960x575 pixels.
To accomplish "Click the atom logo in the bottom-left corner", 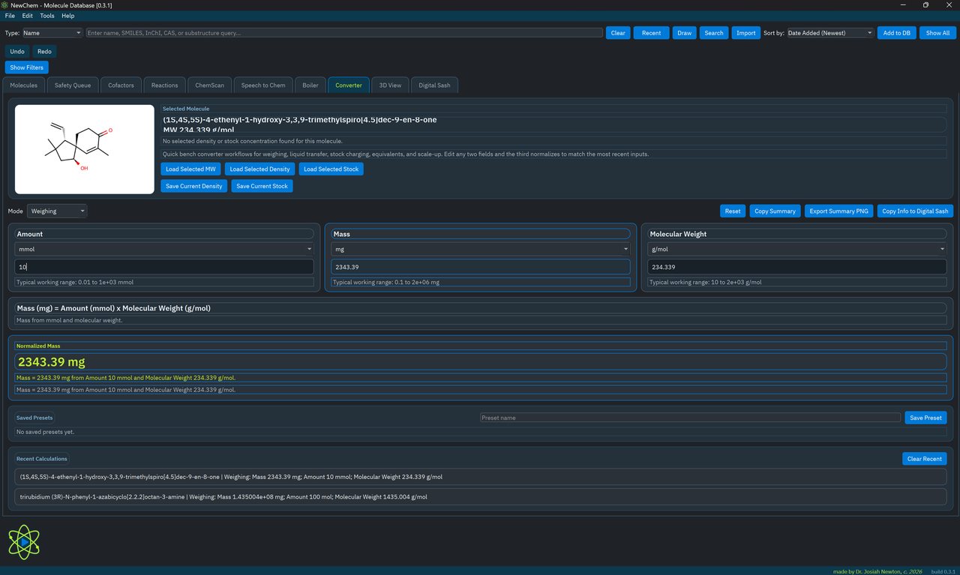I will click(x=23, y=541).
